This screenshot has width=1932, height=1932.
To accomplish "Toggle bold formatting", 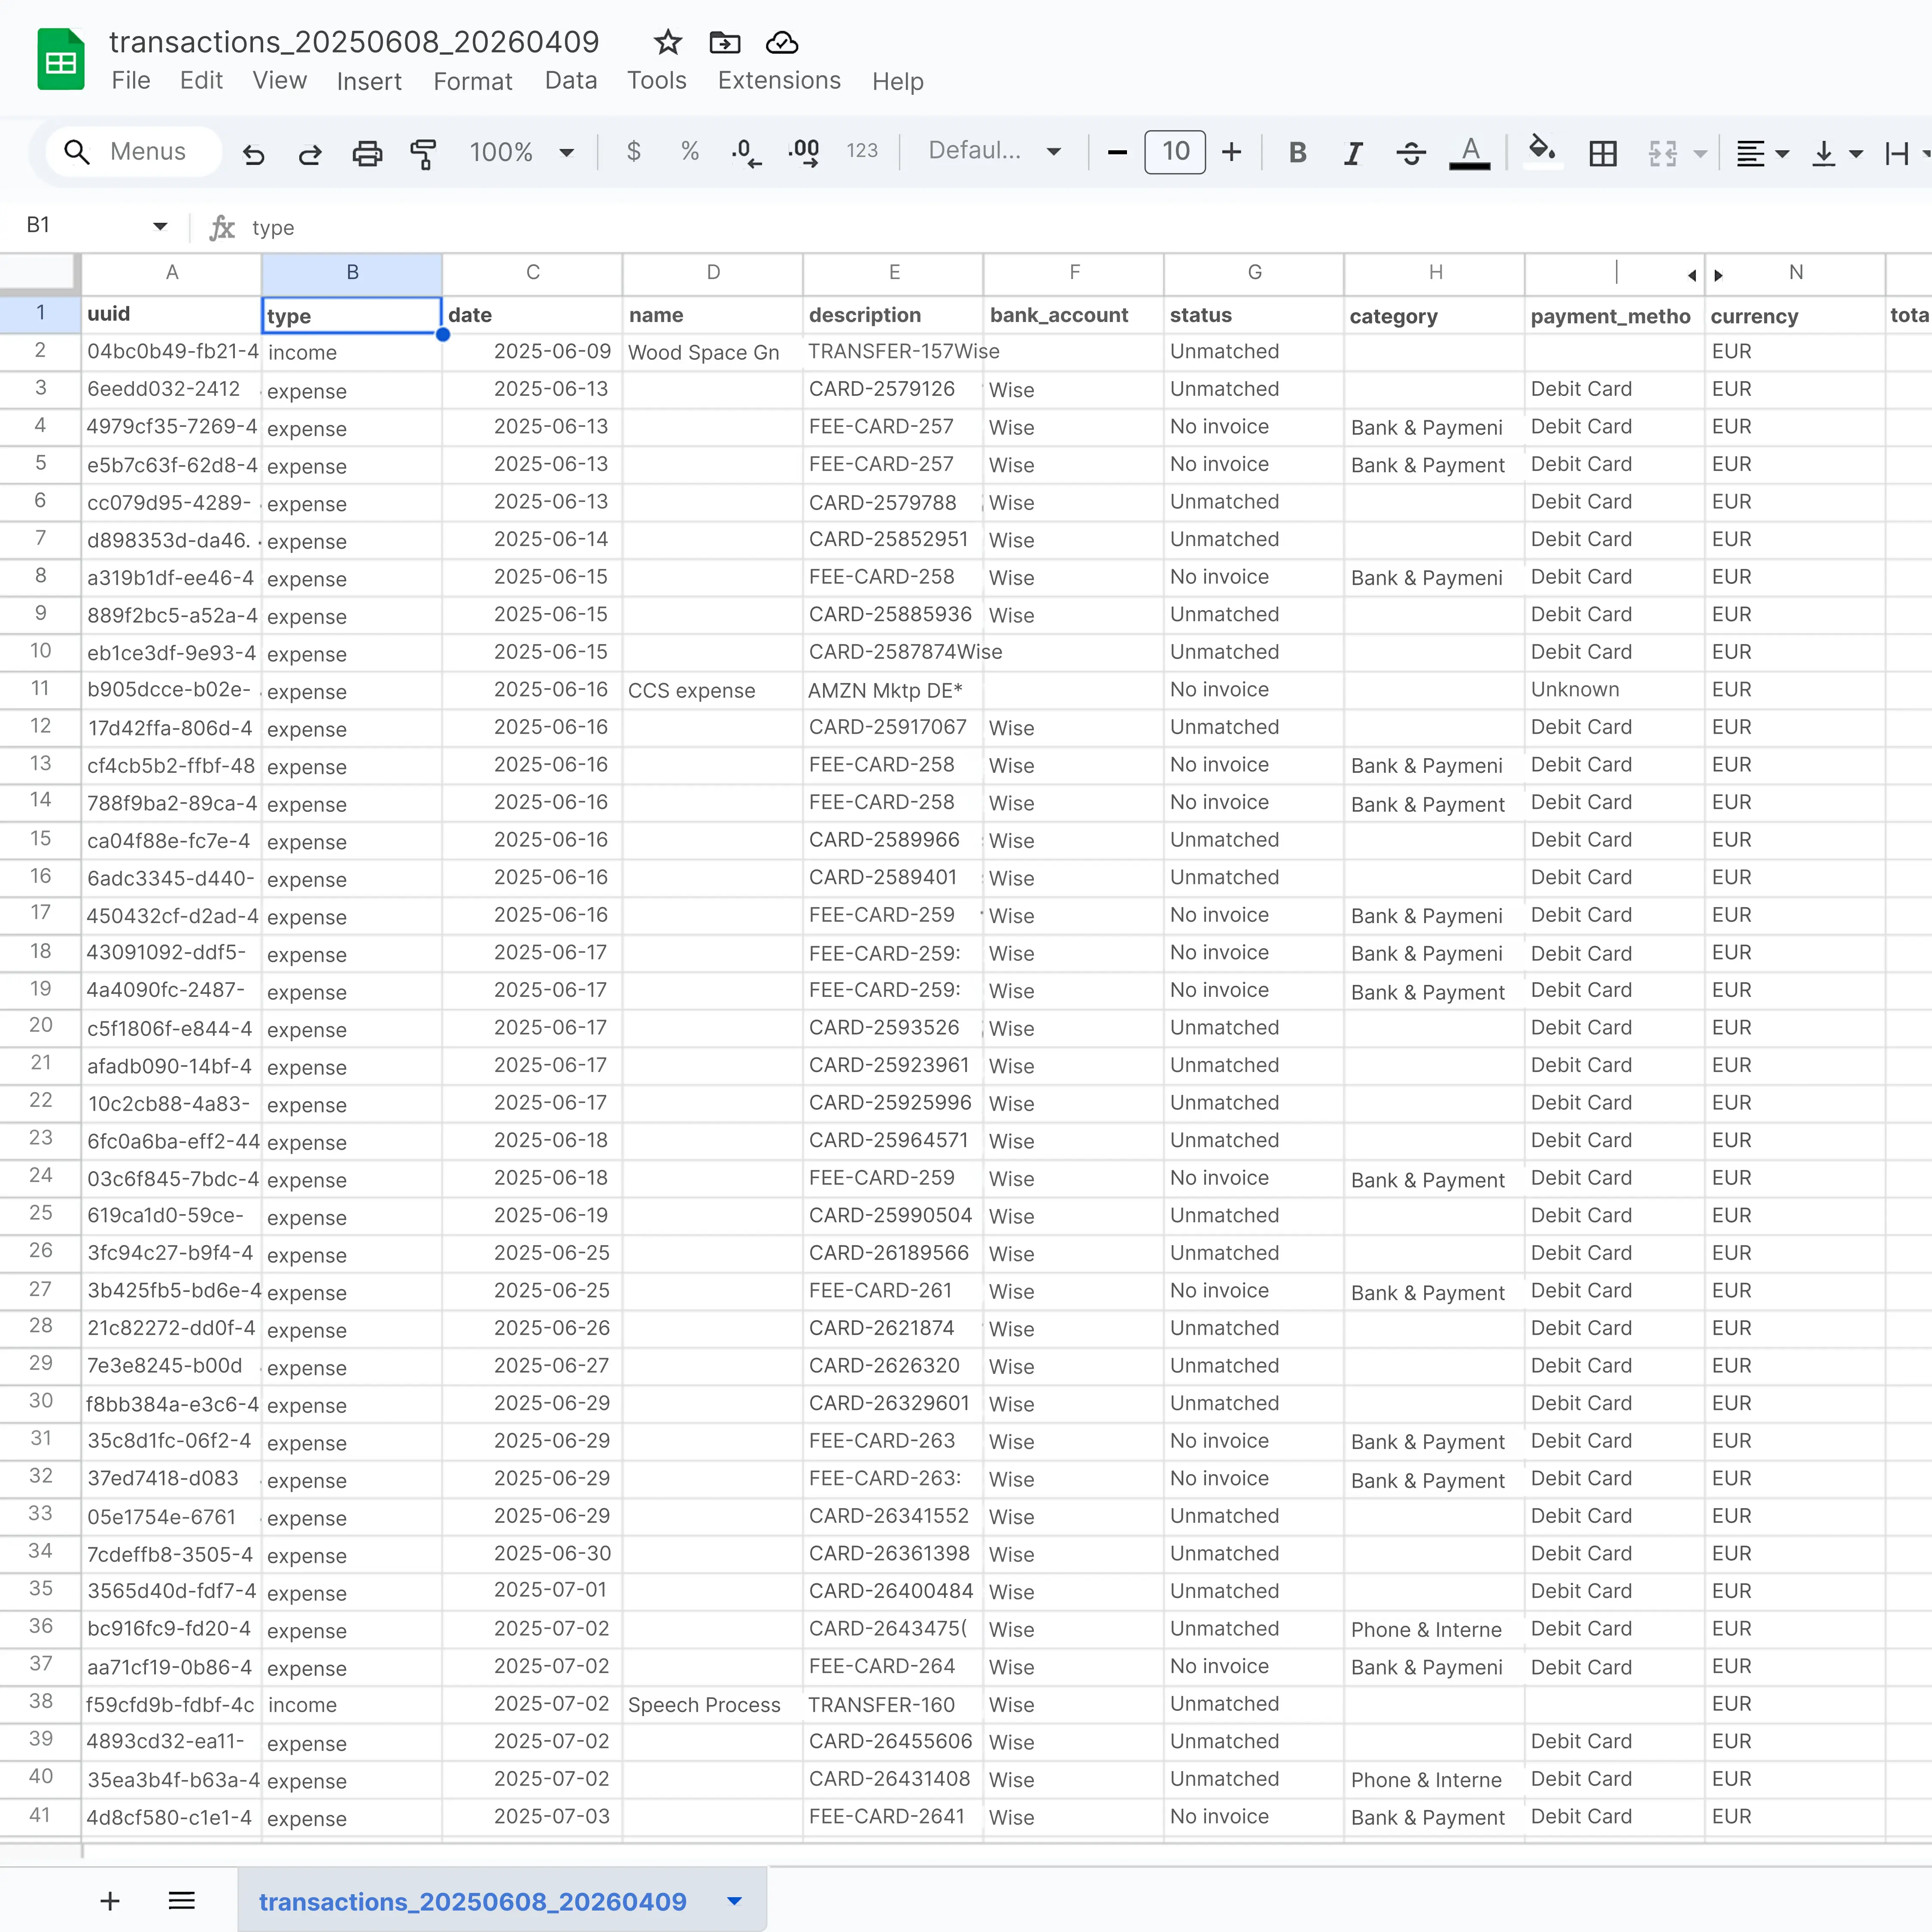I will coord(1297,152).
